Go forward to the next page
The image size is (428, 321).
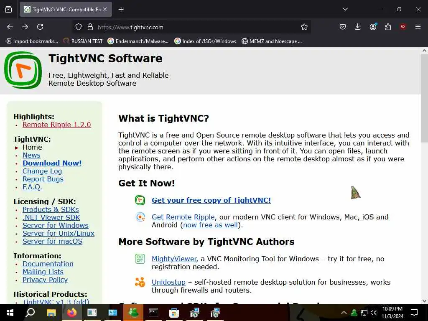(25, 27)
